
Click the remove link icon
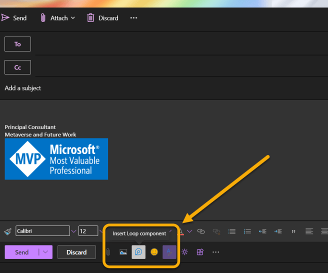(216, 231)
